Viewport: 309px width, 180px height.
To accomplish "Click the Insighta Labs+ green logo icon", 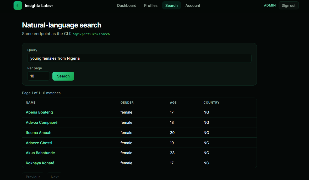I will (18, 5).
